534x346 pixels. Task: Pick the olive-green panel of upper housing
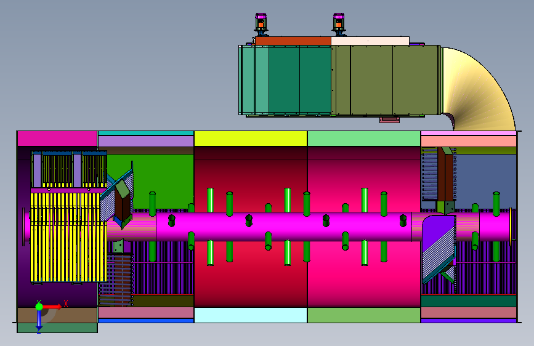[x=386, y=81]
